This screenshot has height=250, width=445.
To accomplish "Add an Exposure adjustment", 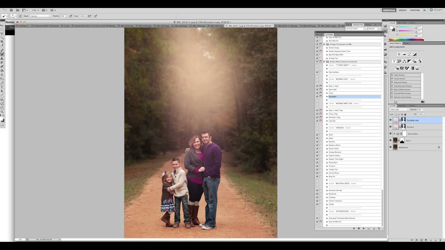I will coord(415,55).
